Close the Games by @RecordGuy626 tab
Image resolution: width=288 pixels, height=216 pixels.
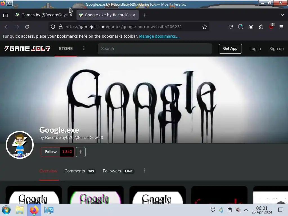(71, 15)
